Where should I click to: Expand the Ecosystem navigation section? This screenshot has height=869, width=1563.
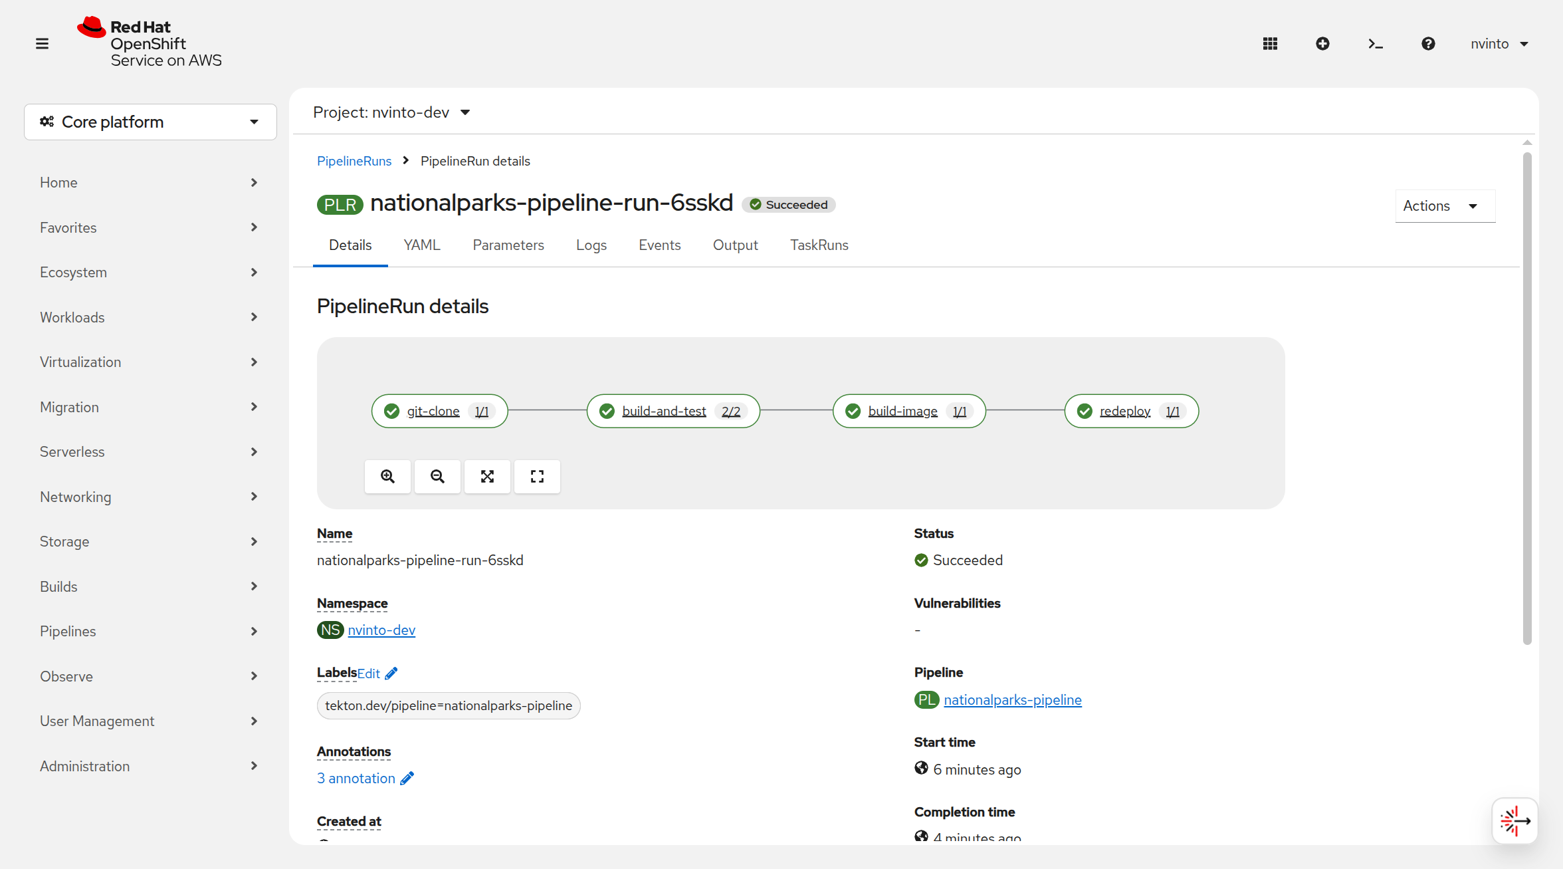(x=150, y=272)
